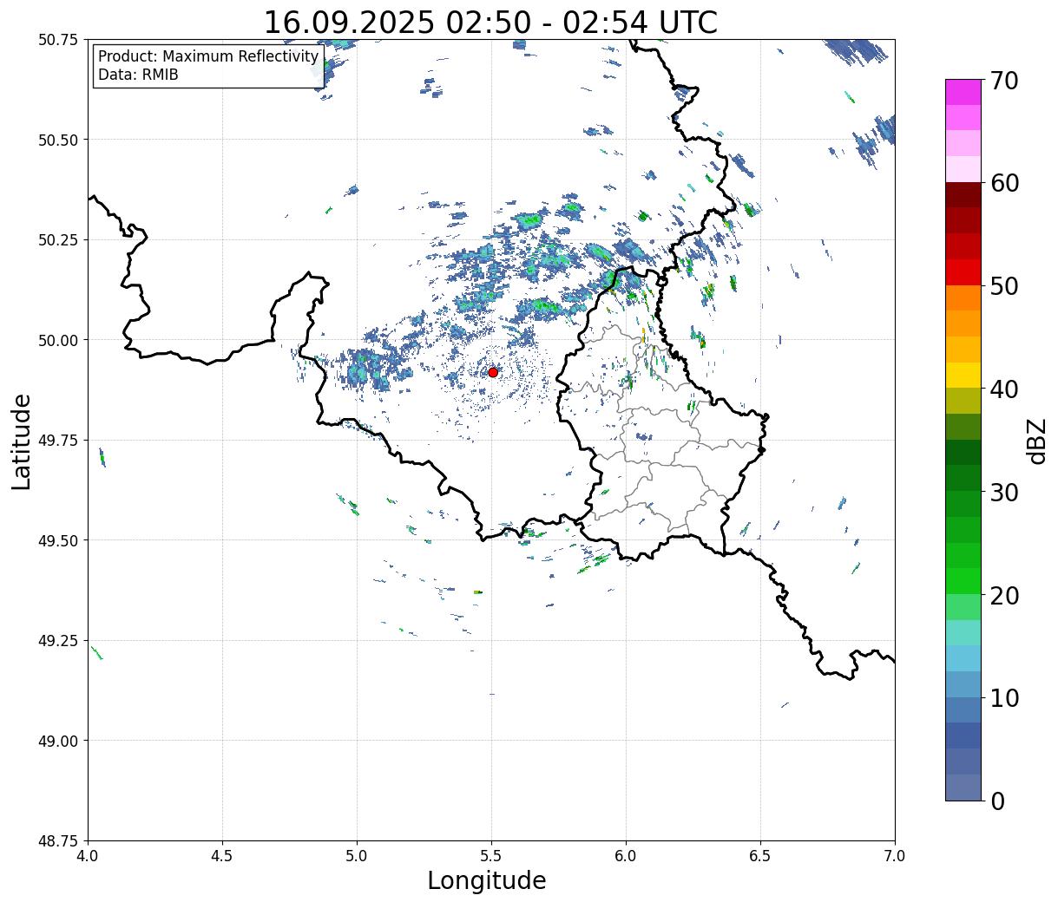
Task: Click the 50.00 latitude tick label
Action: pyautogui.click(x=58, y=340)
